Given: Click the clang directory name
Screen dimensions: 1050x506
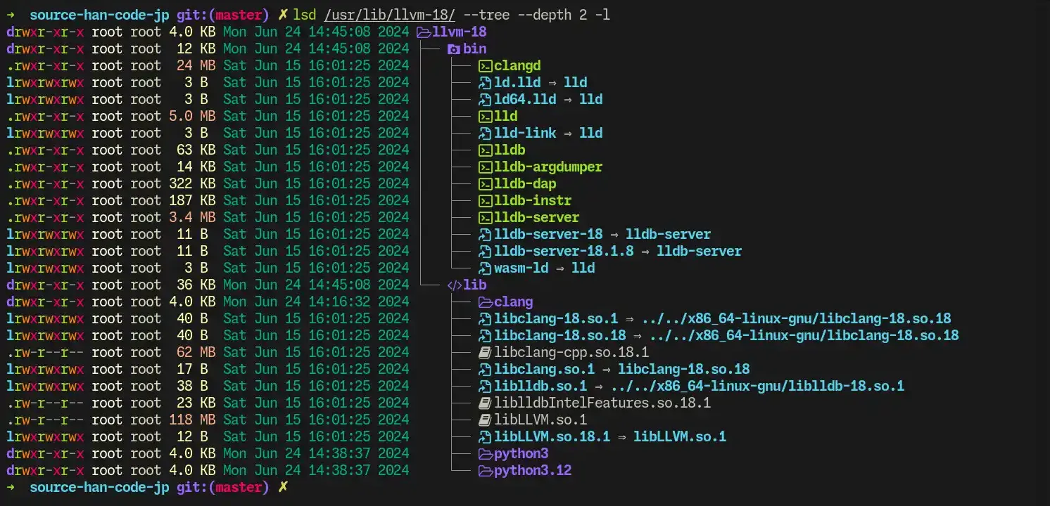Looking at the screenshot, I should click(513, 301).
